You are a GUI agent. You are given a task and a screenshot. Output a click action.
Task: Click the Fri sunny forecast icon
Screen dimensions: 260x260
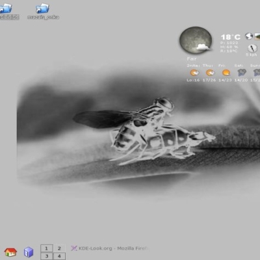pos(226,73)
